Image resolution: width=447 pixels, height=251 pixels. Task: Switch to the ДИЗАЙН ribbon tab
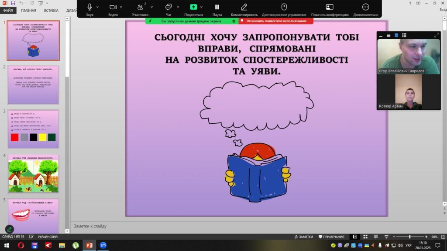(72, 10)
